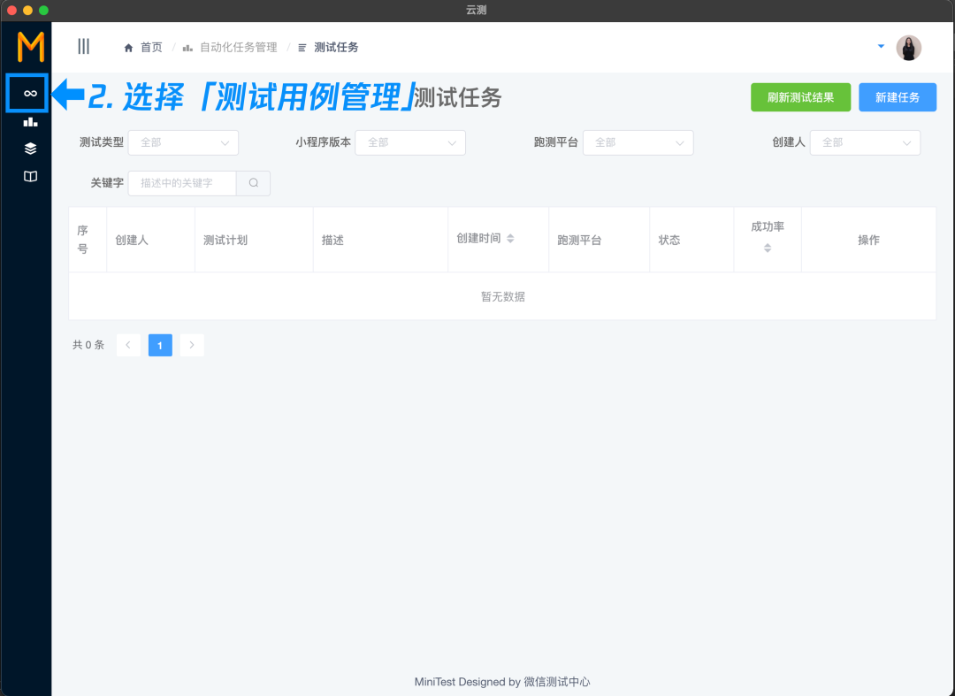Toggle the sidebar collapse hamburger icon
Viewport: 955px width, 696px height.
pos(83,46)
